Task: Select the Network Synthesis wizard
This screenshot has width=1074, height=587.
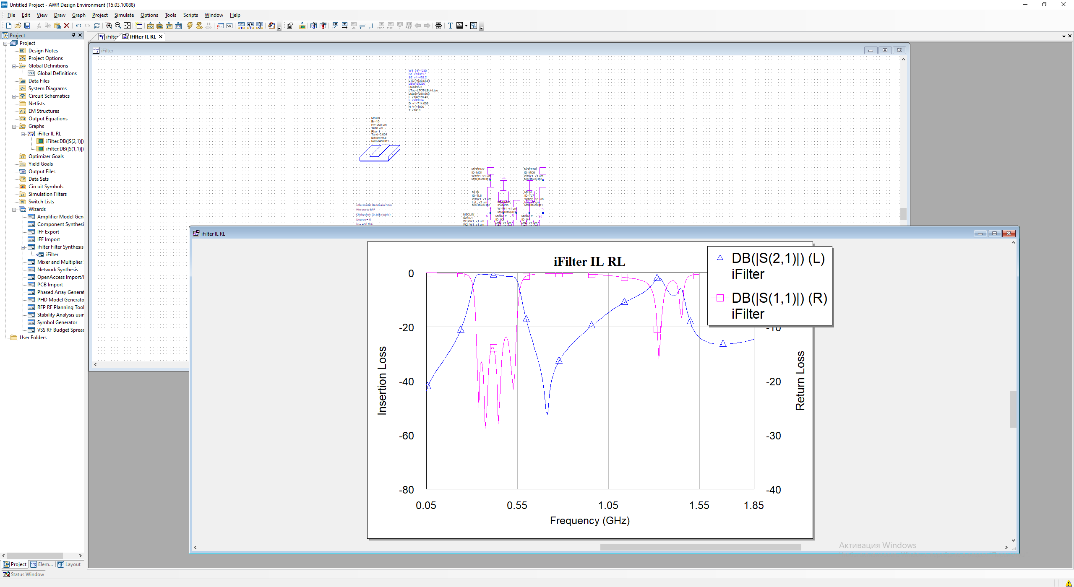Action: (57, 270)
